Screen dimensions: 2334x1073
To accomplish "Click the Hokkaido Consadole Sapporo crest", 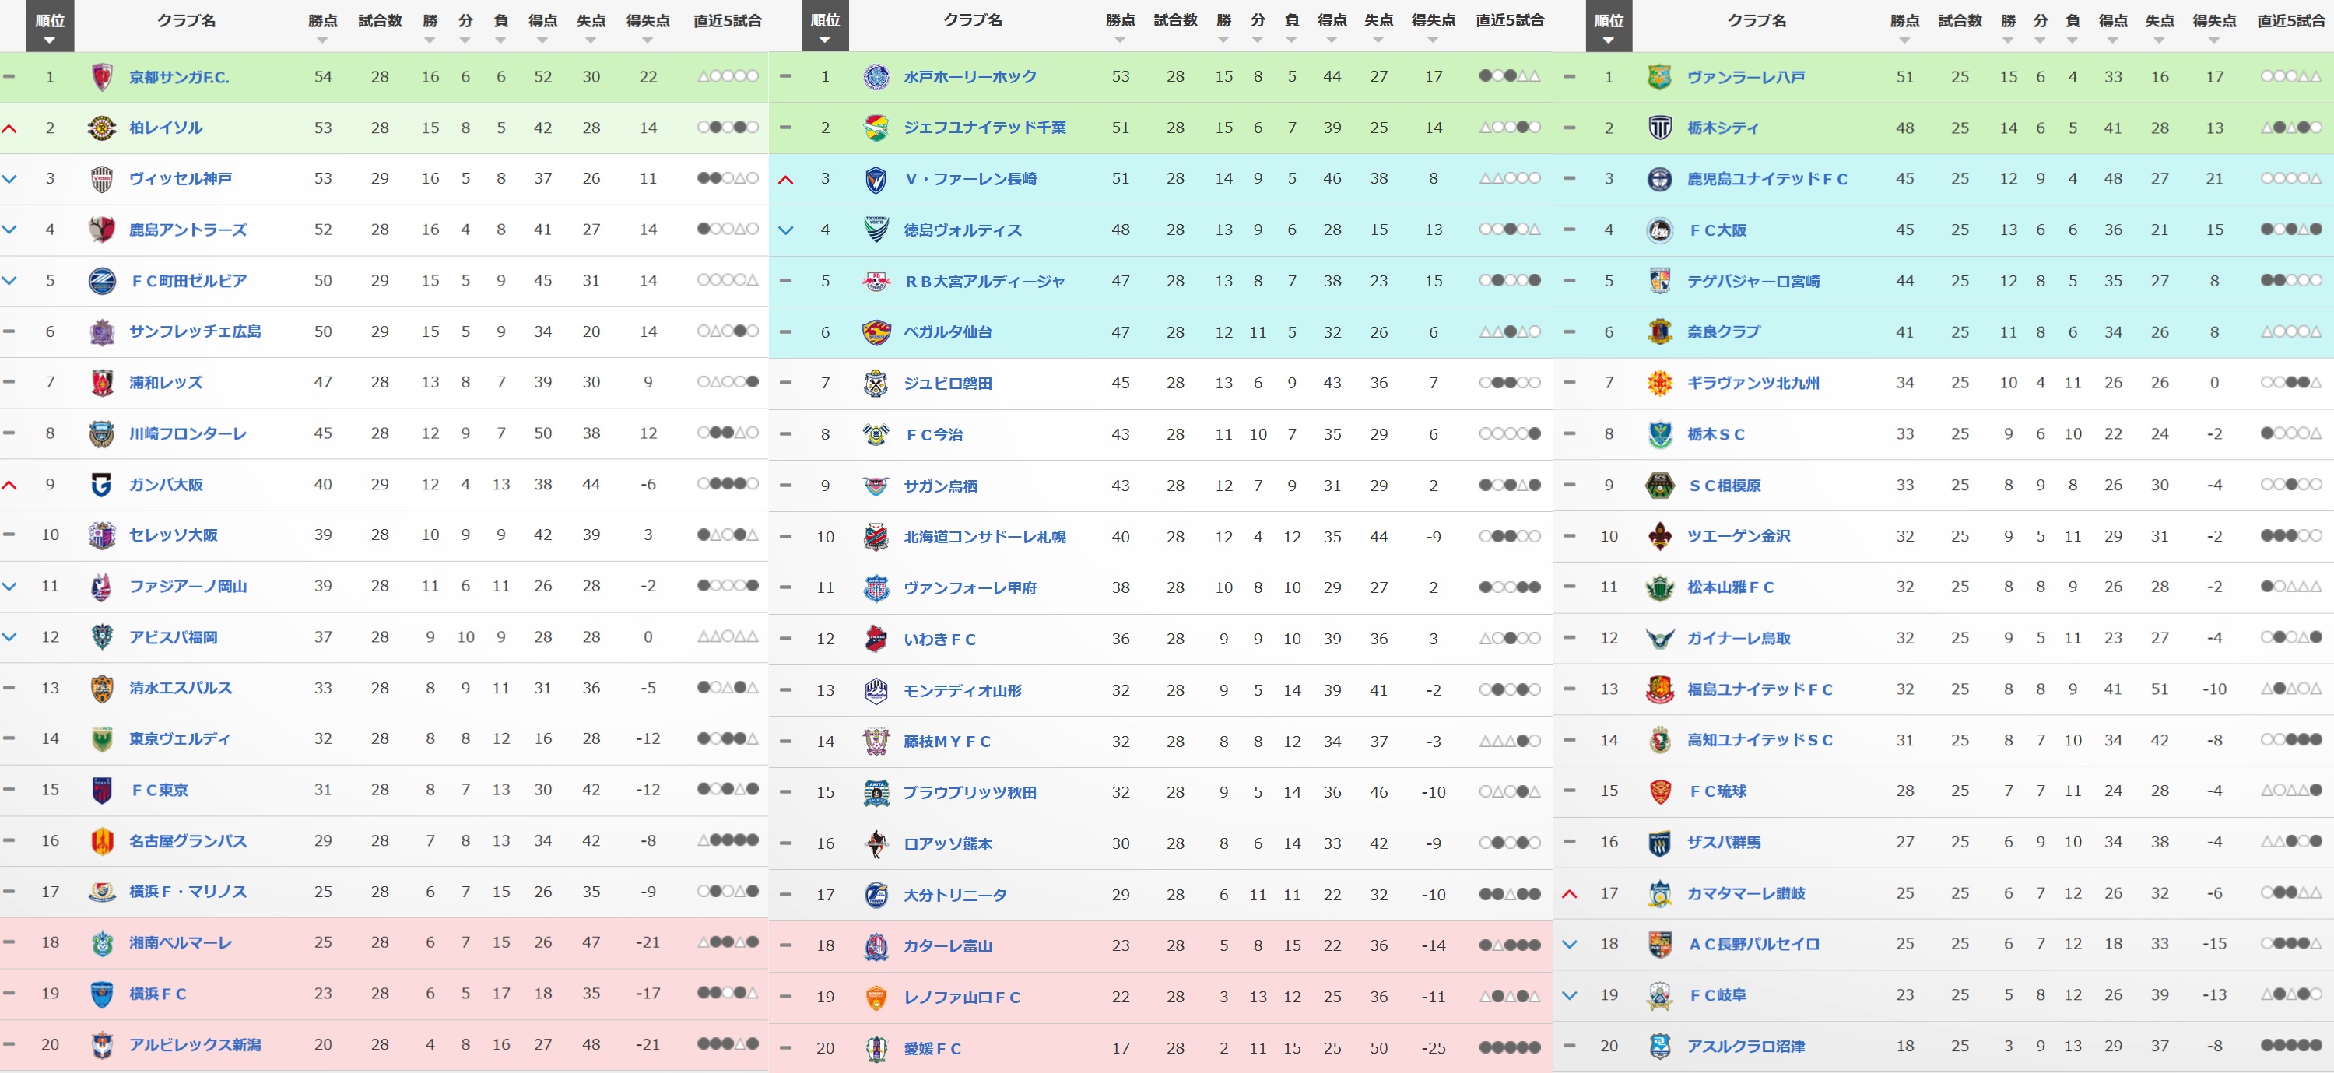I will [876, 537].
